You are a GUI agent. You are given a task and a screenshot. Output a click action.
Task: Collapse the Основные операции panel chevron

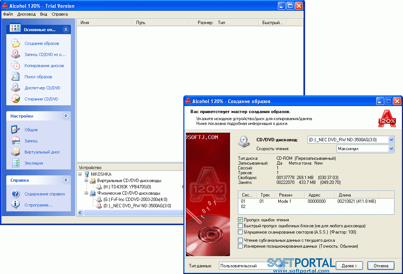pos(66,29)
